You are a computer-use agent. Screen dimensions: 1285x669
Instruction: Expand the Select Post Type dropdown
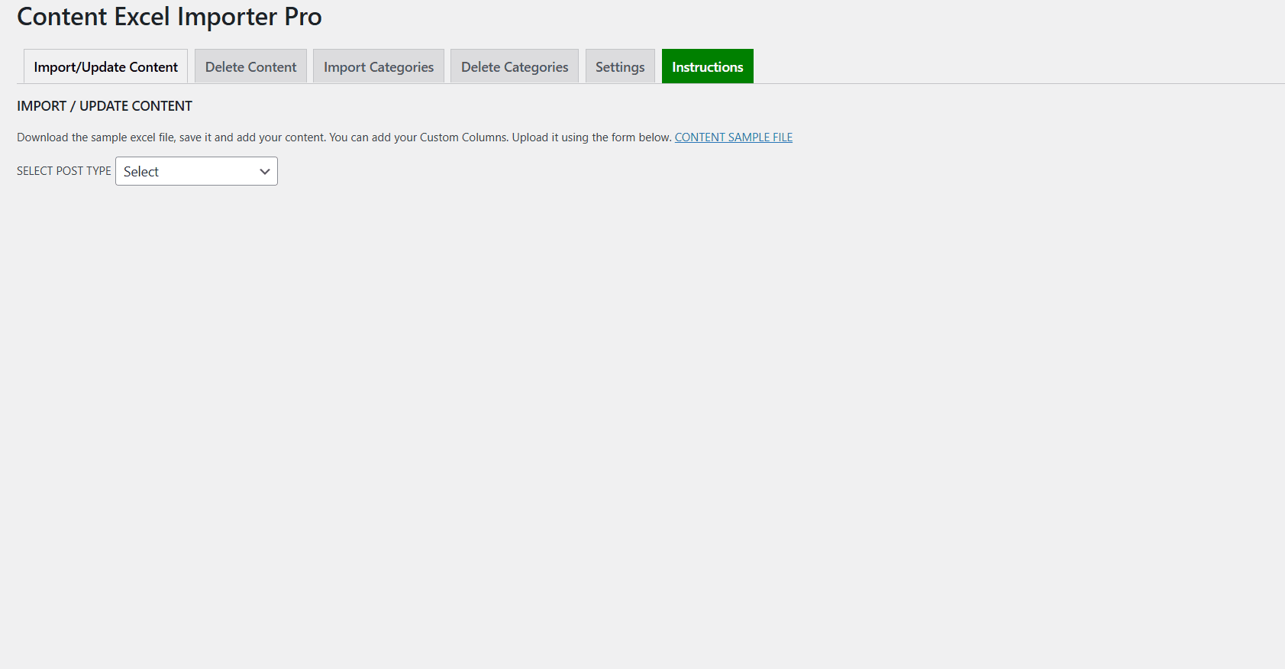[x=196, y=171]
